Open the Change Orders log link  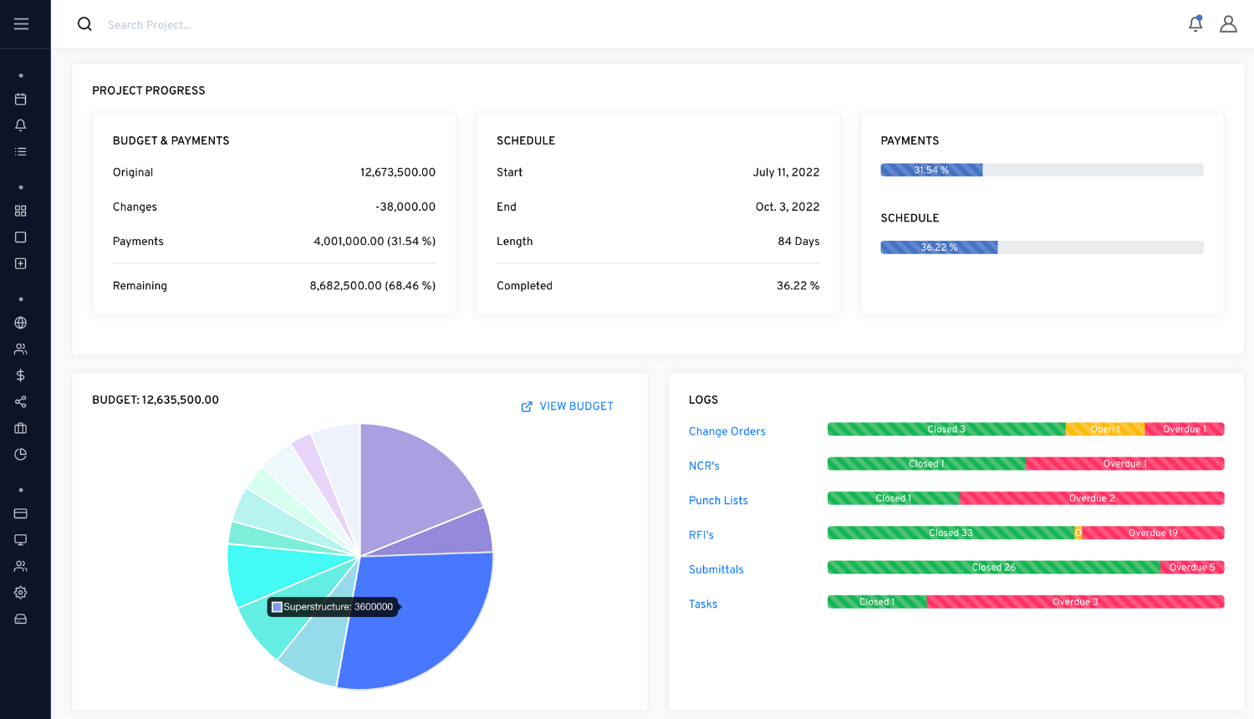click(x=726, y=431)
